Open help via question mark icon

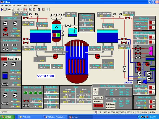[x=48, y=9]
